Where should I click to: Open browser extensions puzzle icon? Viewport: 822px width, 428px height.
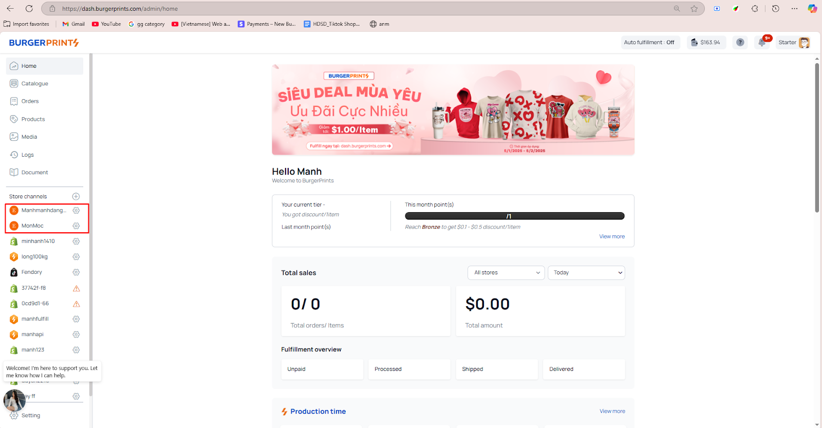[755, 8]
